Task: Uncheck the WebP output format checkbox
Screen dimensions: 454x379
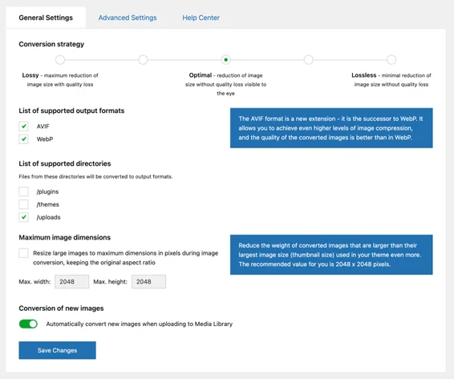Action: 24,139
